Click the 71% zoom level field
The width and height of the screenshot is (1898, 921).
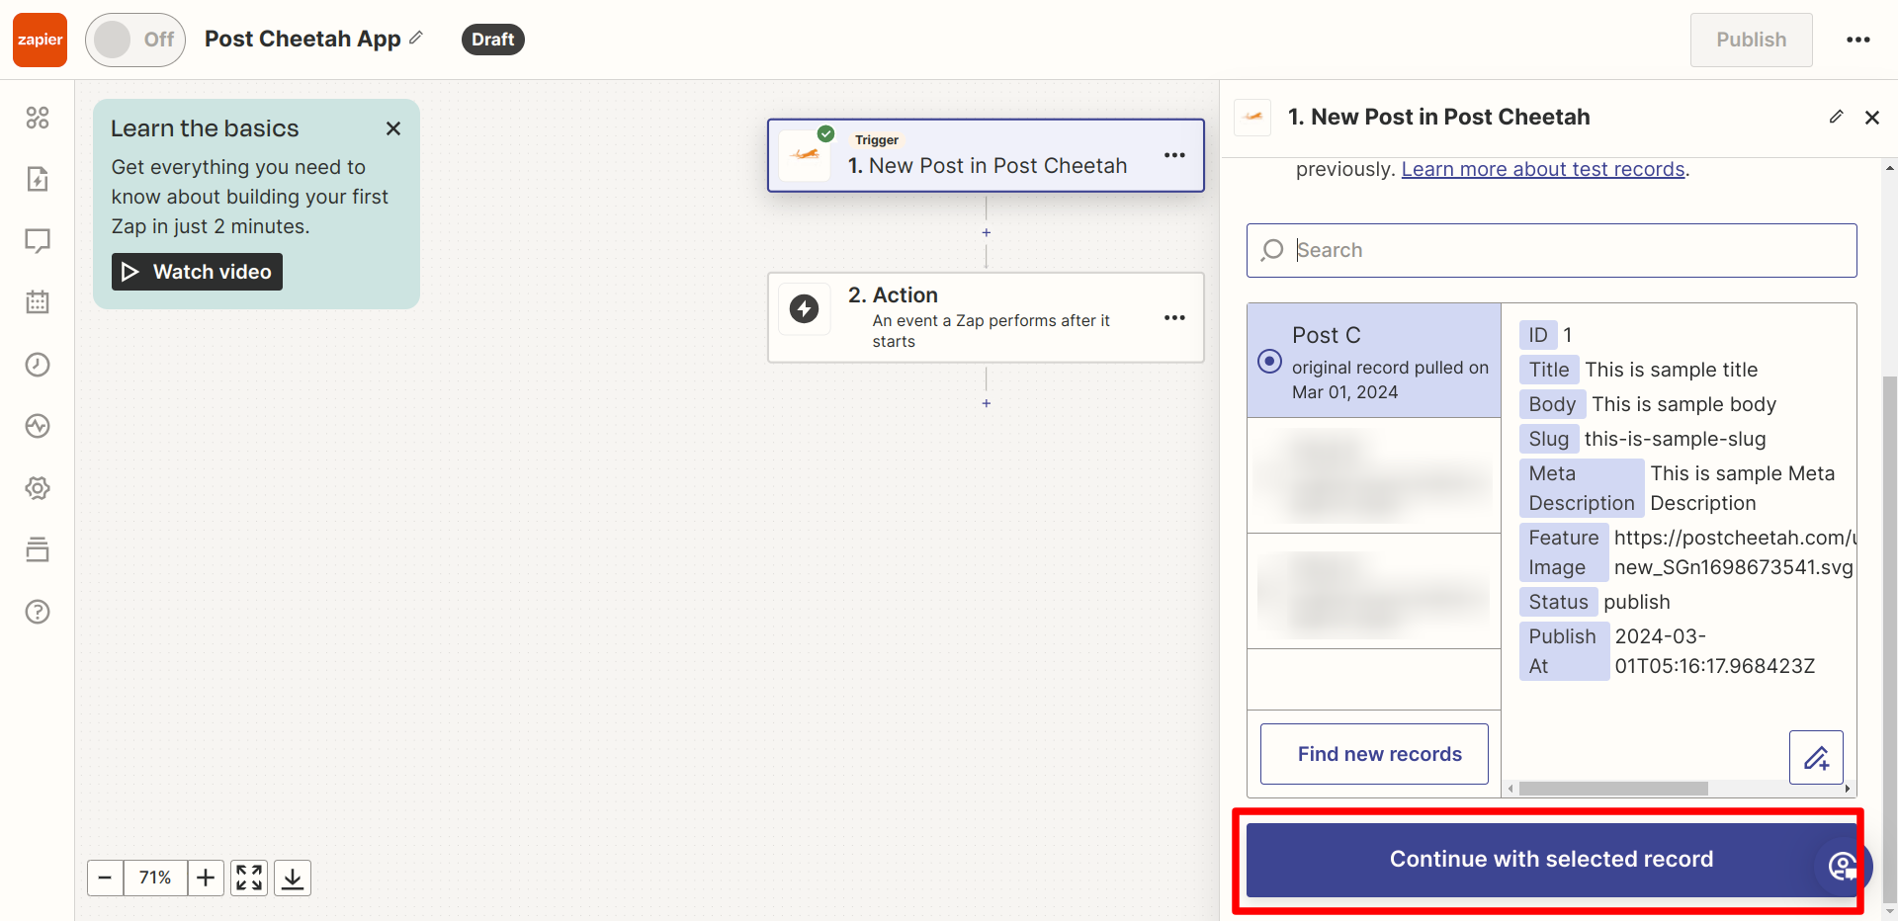(x=155, y=878)
